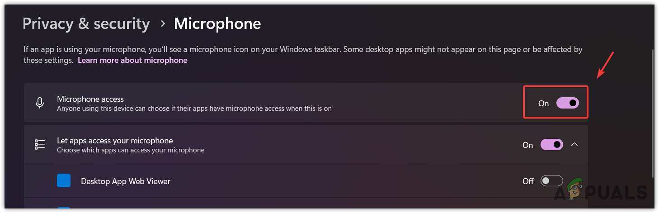Collapse the app list with the up chevron
The height and width of the screenshot is (213, 659).
coord(574,145)
